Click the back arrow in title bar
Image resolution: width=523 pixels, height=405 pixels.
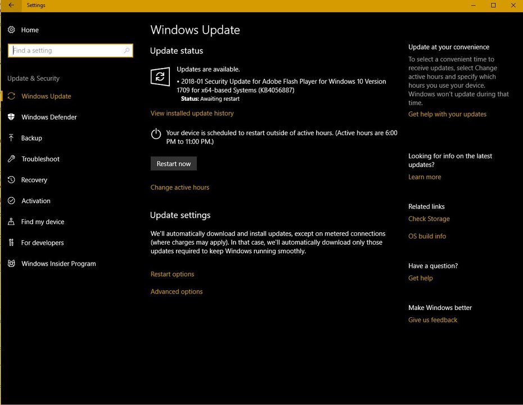(11, 5)
